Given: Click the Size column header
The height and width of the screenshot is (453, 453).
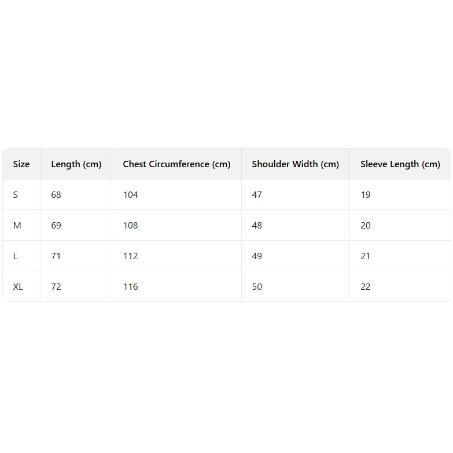Looking at the screenshot, I should (21, 164).
